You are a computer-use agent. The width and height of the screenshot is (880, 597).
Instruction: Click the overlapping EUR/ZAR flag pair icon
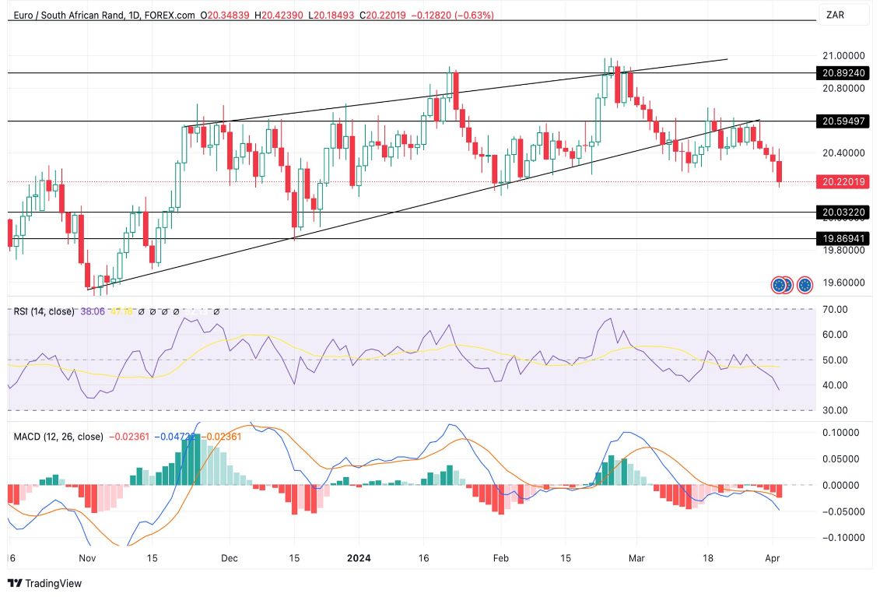pos(780,285)
